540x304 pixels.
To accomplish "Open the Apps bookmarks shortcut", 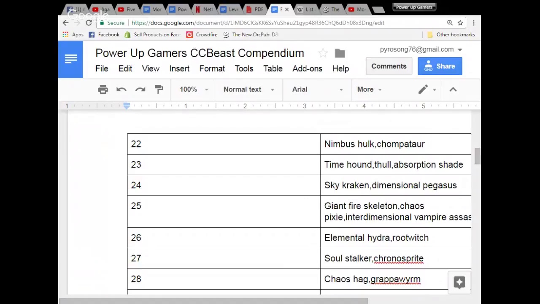I will pyautogui.click(x=73, y=35).
